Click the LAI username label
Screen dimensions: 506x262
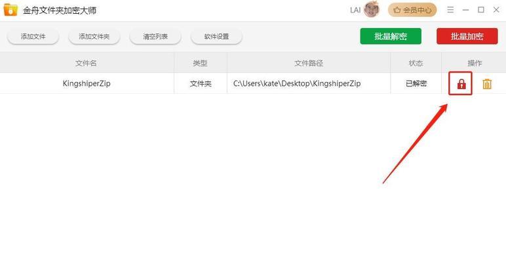(x=355, y=10)
